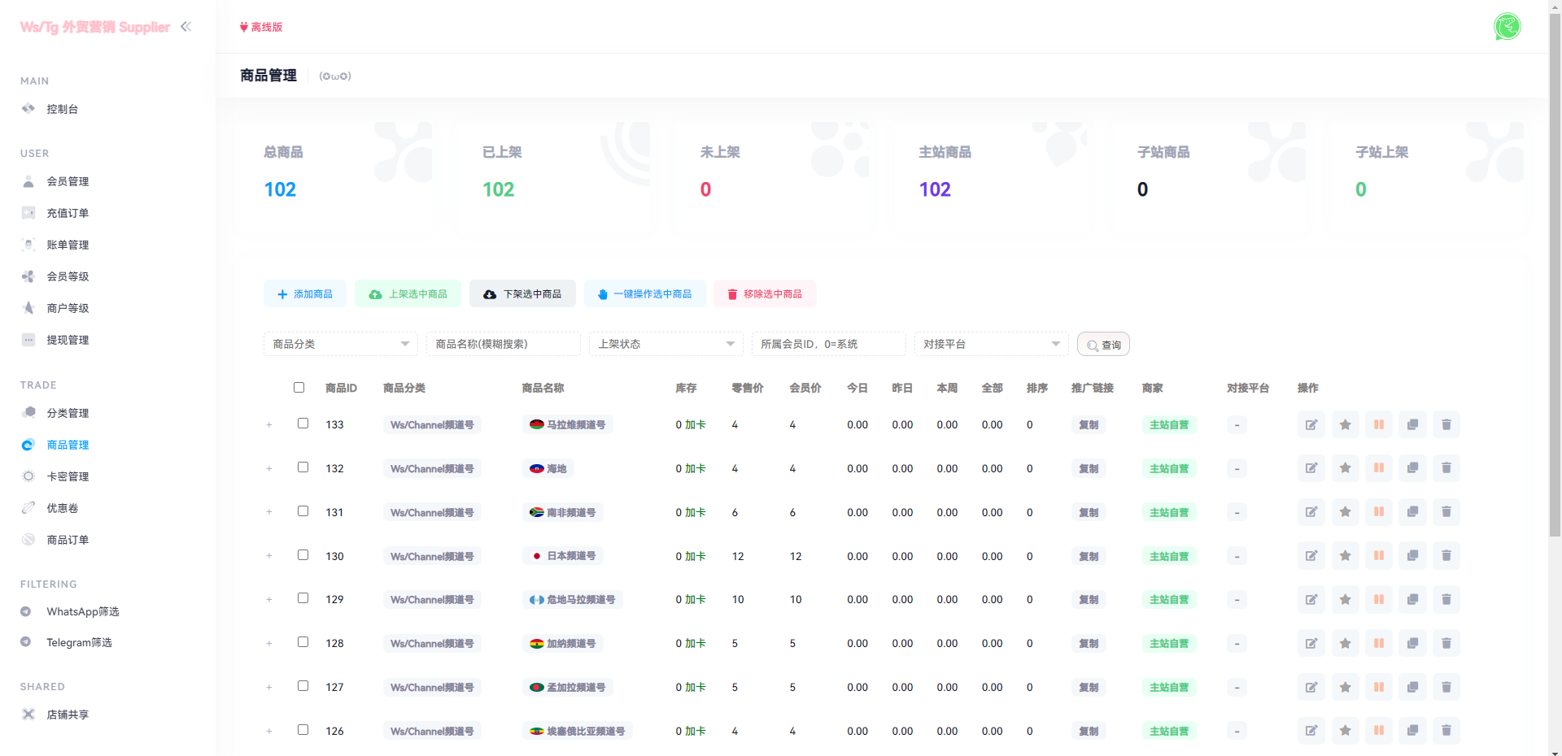Open the 对接平台 dropdown
The height and width of the screenshot is (756, 1562).
[991, 344]
